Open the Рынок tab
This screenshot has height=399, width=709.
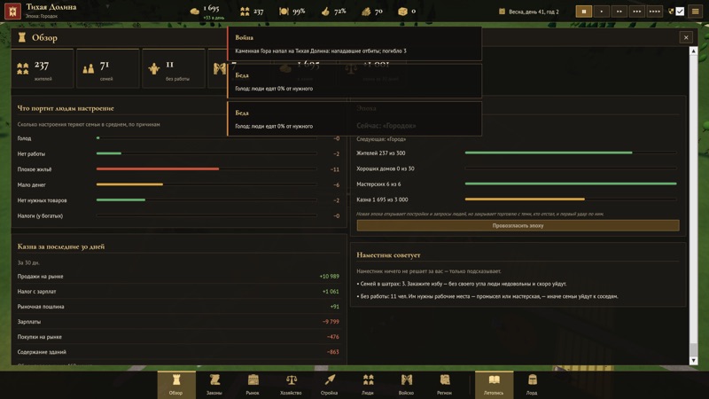[253, 385]
